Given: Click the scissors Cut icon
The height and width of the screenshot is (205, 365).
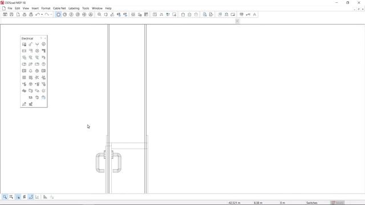Looking at the screenshot, I should coord(112,14).
